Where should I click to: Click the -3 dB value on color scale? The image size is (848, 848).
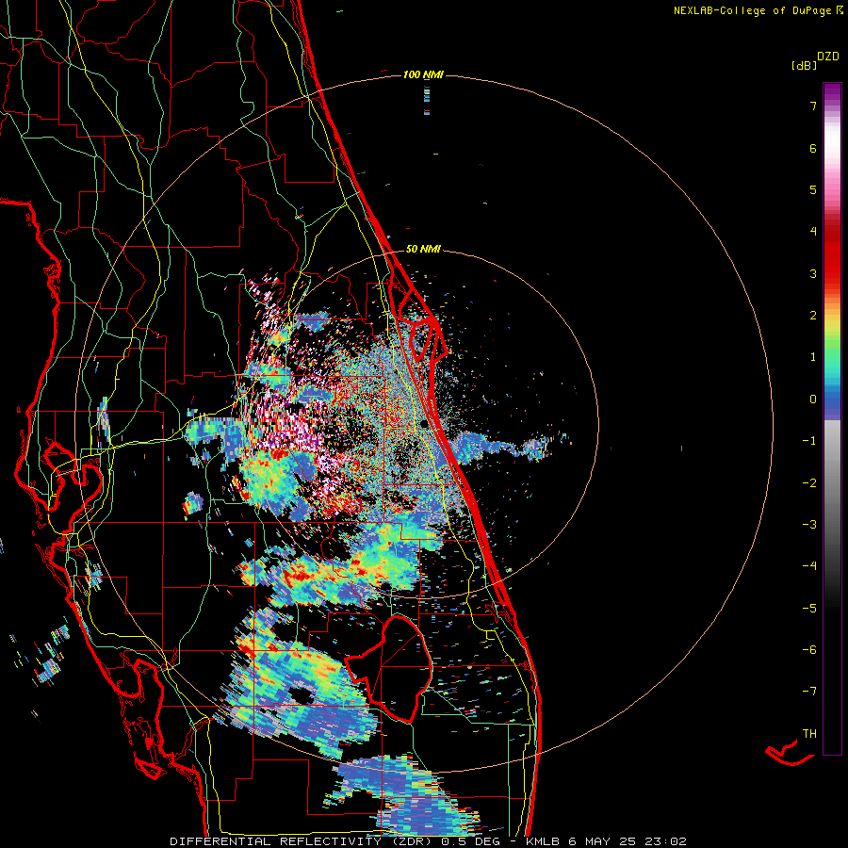[809, 525]
